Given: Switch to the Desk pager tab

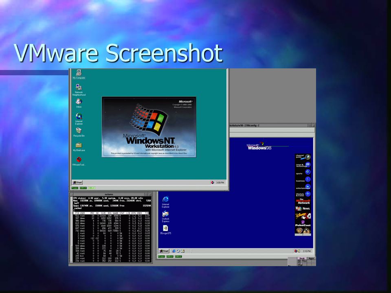Looking at the screenshot, I should click(302, 259).
